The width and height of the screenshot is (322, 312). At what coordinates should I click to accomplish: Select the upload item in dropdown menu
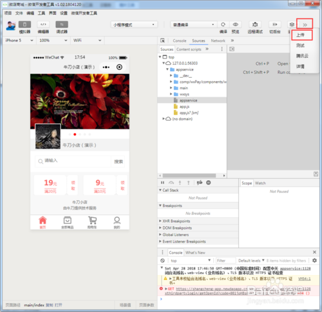302,35
